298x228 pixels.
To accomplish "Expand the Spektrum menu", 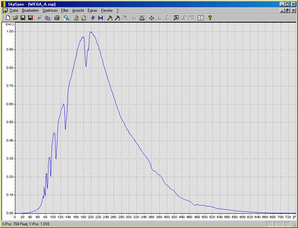I will [x=50, y=10].
